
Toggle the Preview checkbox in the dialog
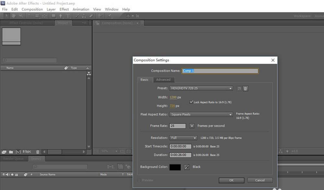pyautogui.click(x=139, y=180)
